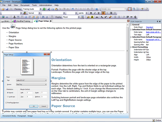Viewport: 162px width, 122px height.
Task: Cut selection with the scissors icon
Action: [49, 9]
